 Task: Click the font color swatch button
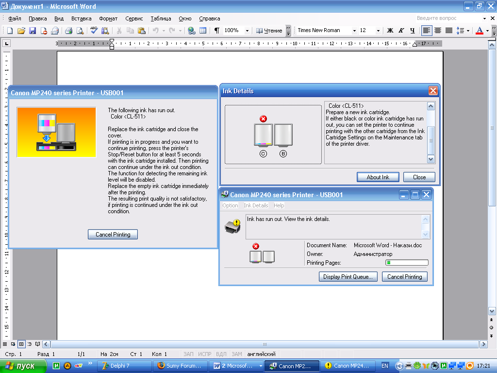point(480,31)
